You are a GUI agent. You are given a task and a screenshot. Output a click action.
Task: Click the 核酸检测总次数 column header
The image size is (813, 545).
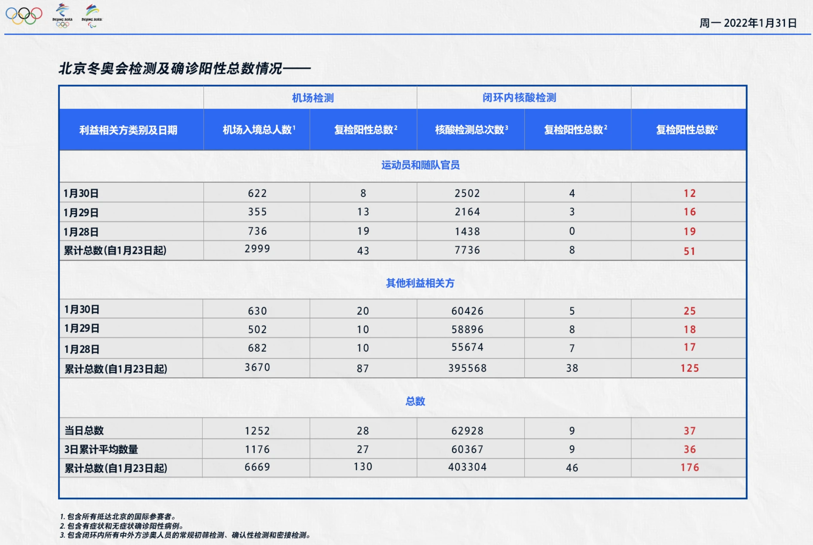point(470,129)
